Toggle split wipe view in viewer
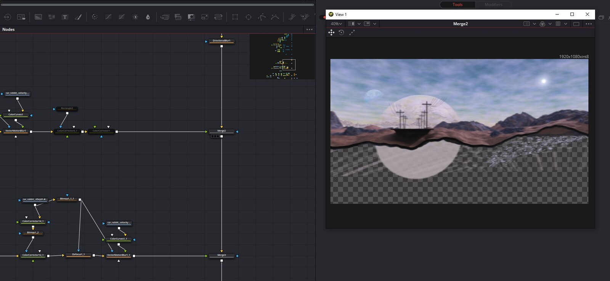The image size is (610, 281). pyautogui.click(x=352, y=24)
